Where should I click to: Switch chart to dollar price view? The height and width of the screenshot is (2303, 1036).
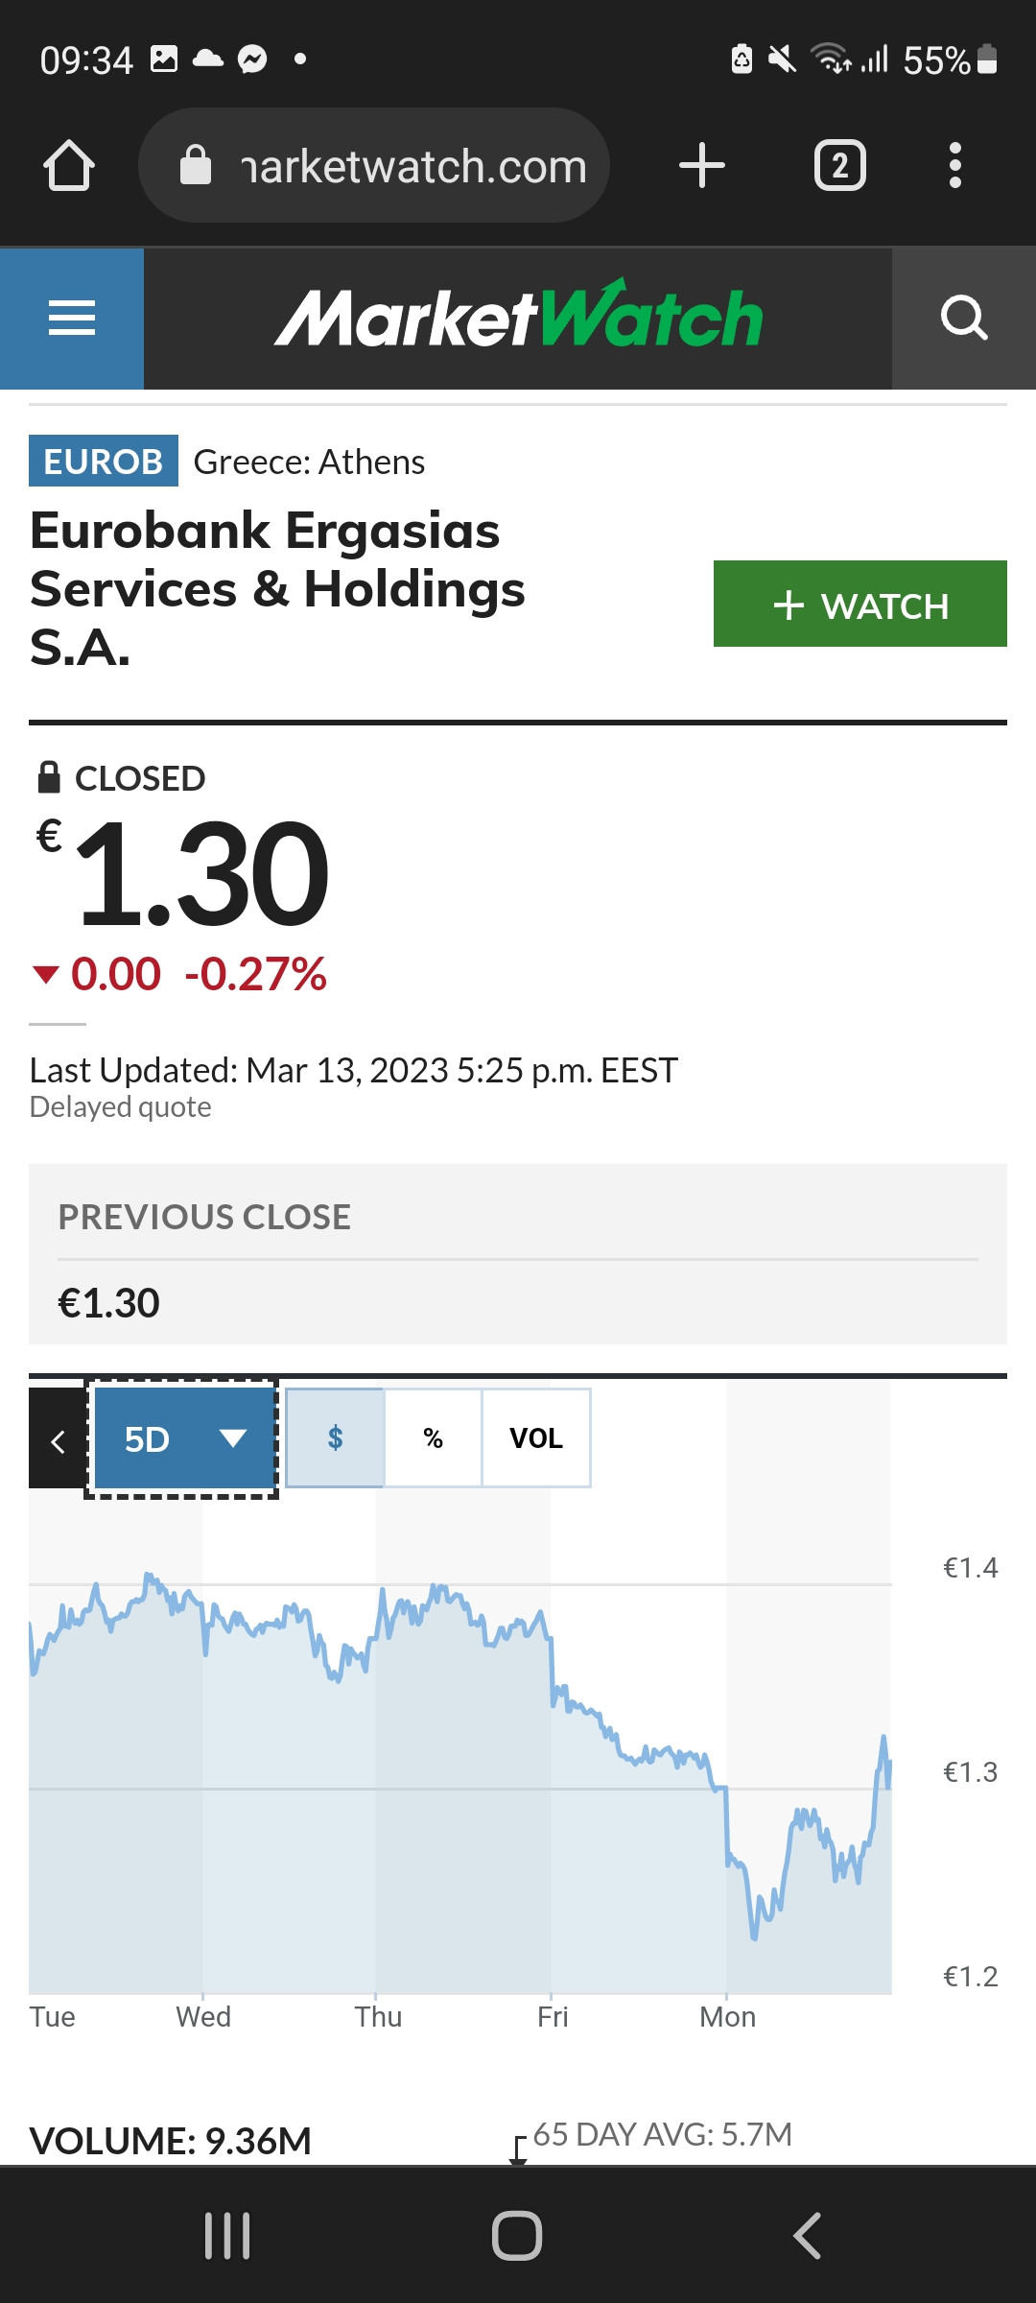click(336, 1437)
